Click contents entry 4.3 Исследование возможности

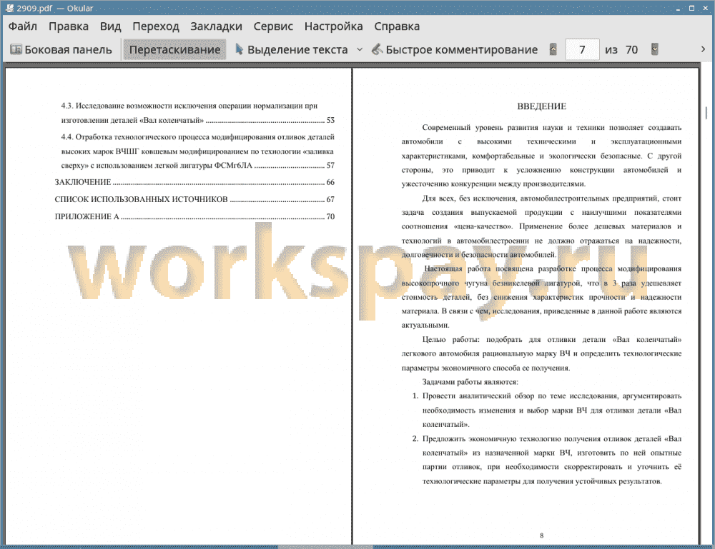198,113
